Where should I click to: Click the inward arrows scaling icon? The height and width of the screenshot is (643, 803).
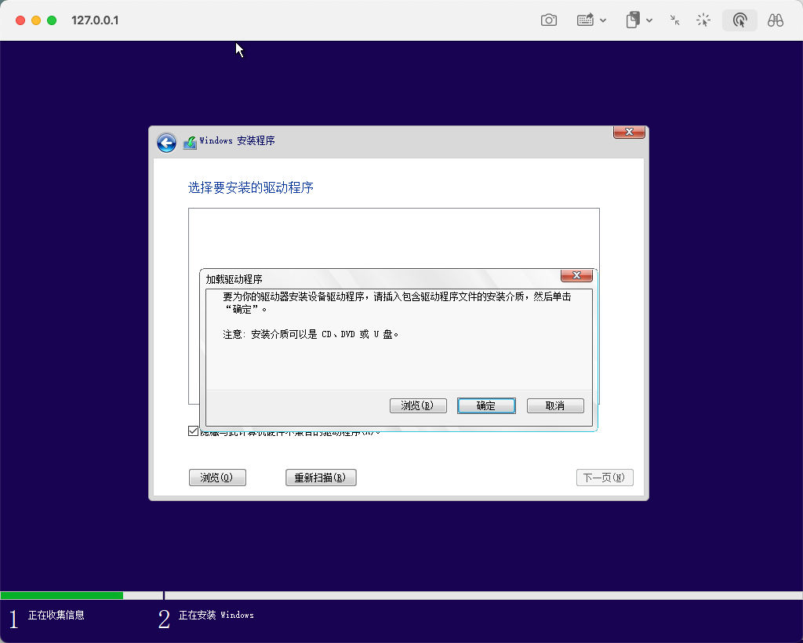(674, 20)
